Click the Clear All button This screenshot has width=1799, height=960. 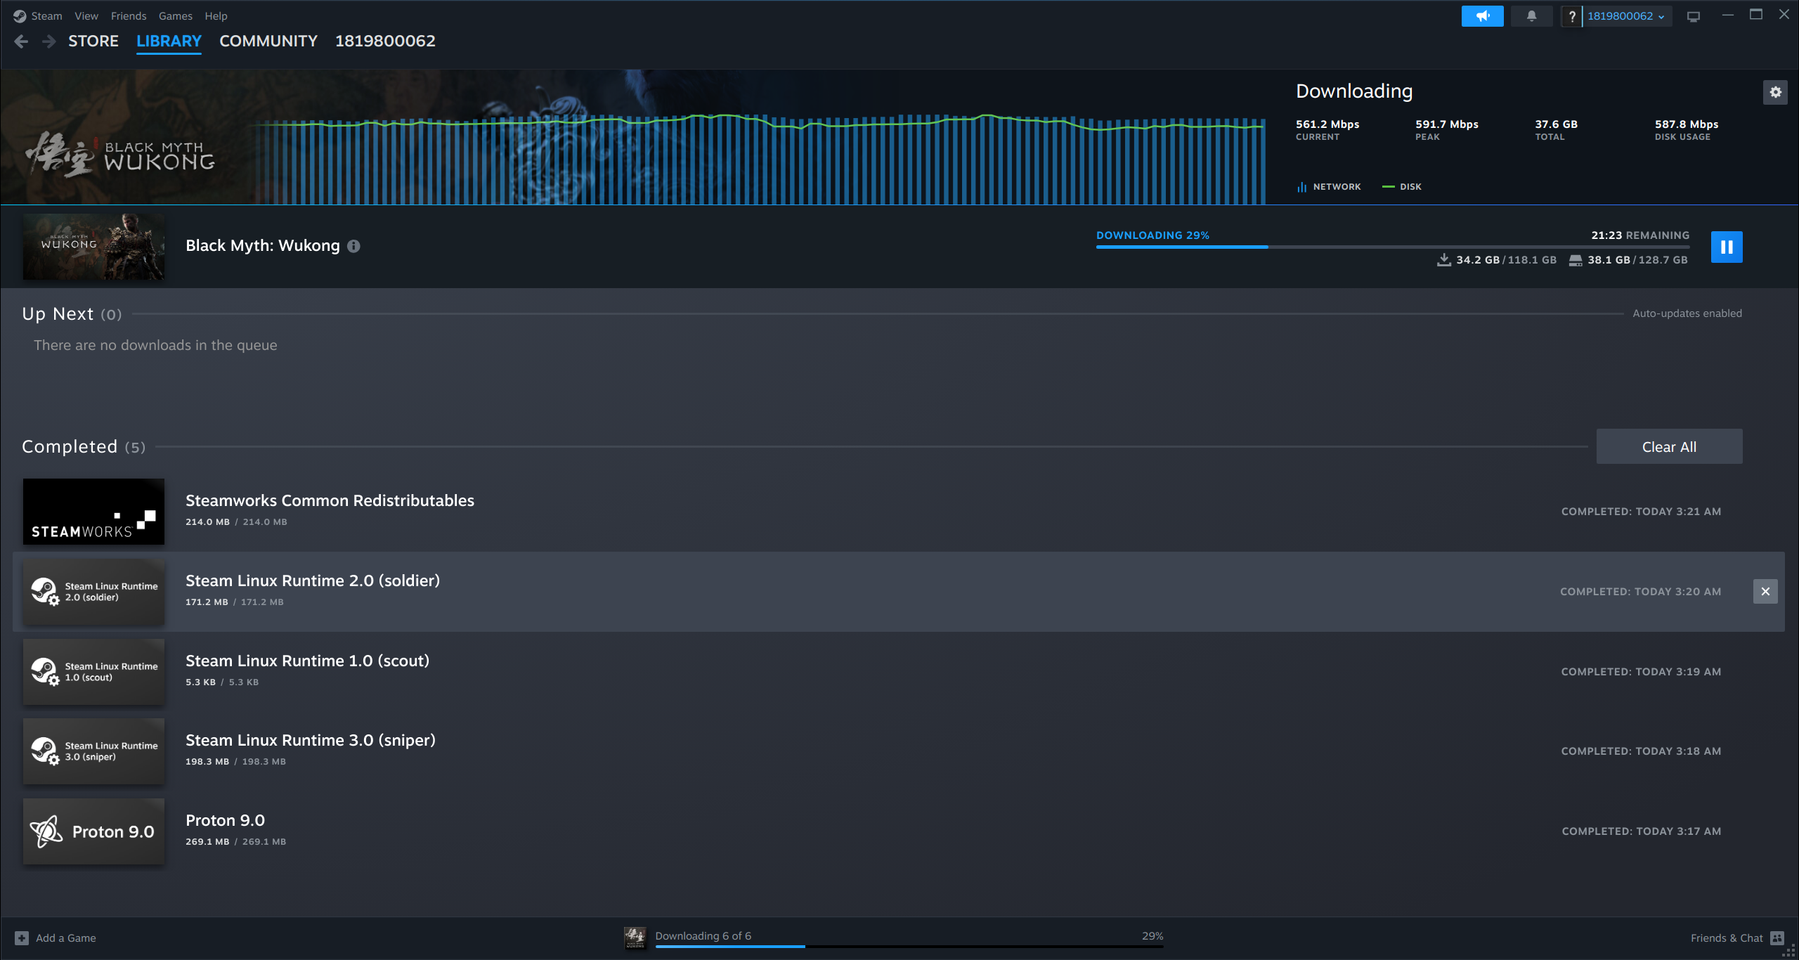tap(1669, 447)
